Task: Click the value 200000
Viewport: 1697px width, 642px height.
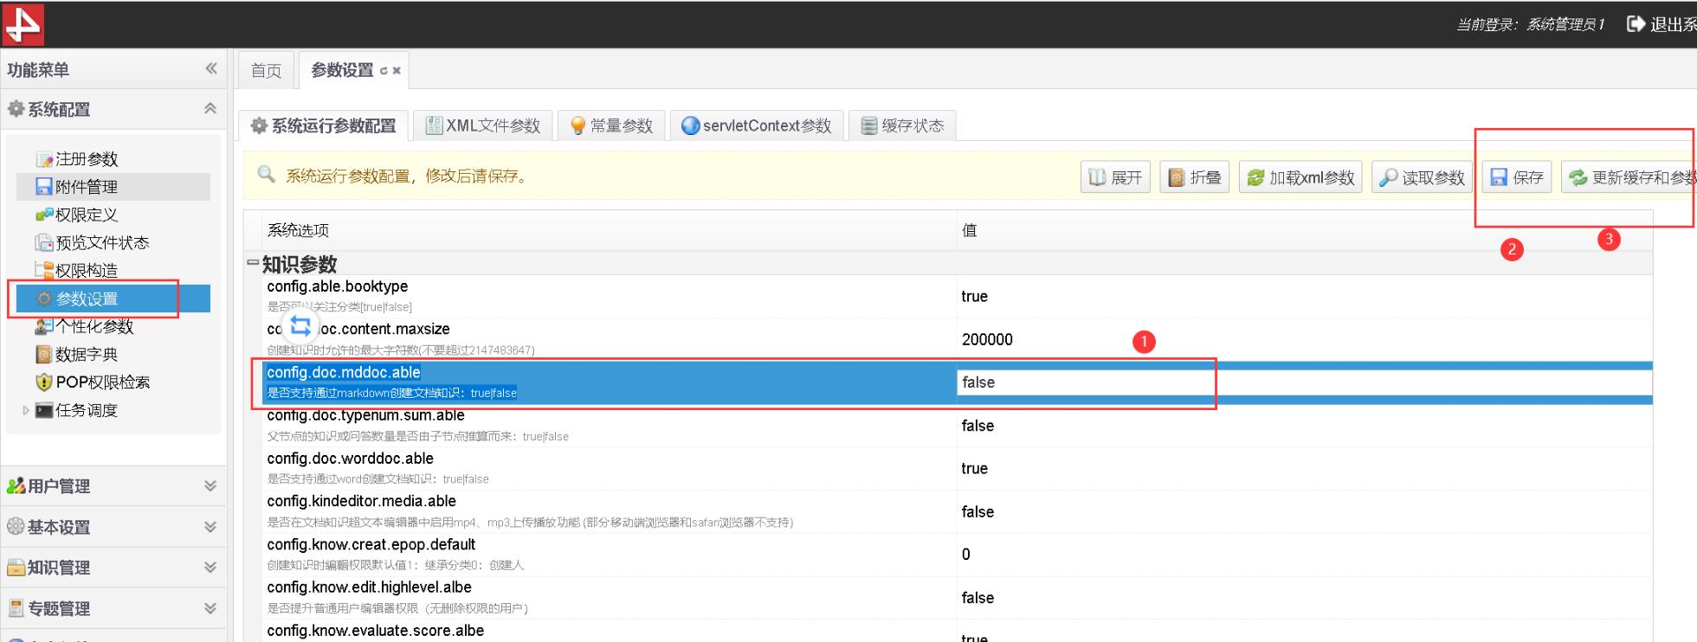Action: click(x=987, y=339)
